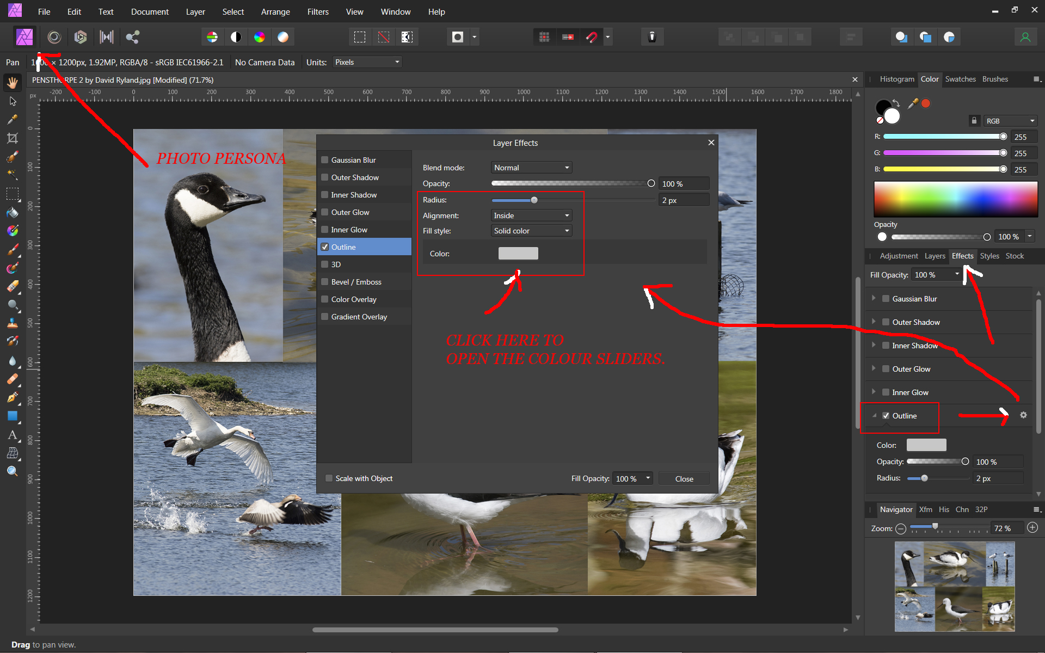Image resolution: width=1045 pixels, height=653 pixels.
Task: Open the Blend mode dropdown
Action: pyautogui.click(x=531, y=168)
